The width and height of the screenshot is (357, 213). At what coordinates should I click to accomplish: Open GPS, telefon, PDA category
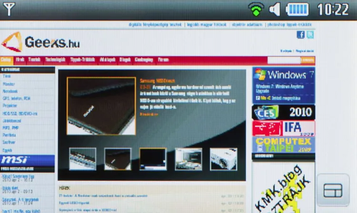pos(16,98)
